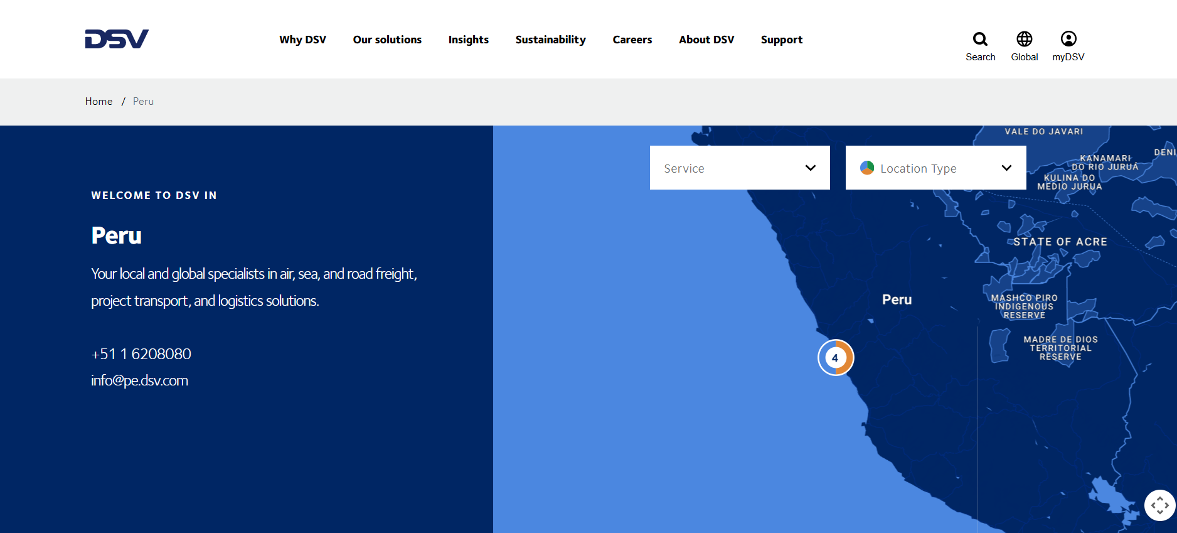The image size is (1177, 533).
Task: Email info@pe.dsv.com link
Action: (139, 380)
